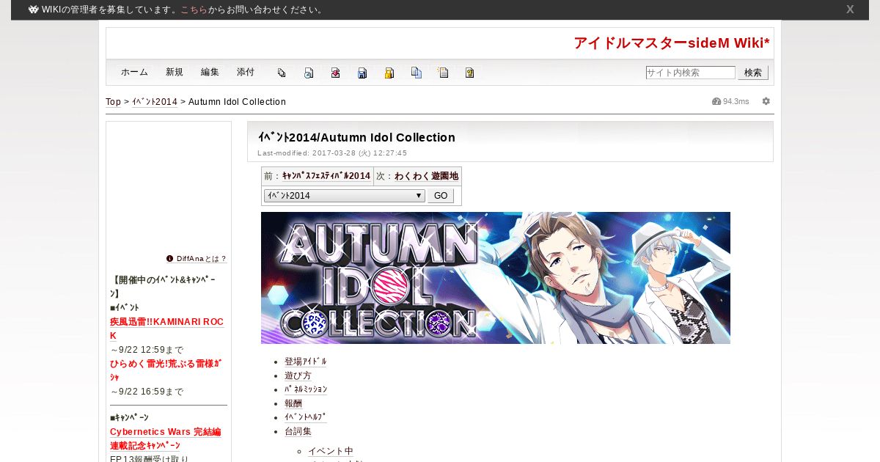Open previous event ｷｬﾝﾊﾟｽﾌｪｽﾃｨﾊﾞﾙ2014

pos(326,176)
